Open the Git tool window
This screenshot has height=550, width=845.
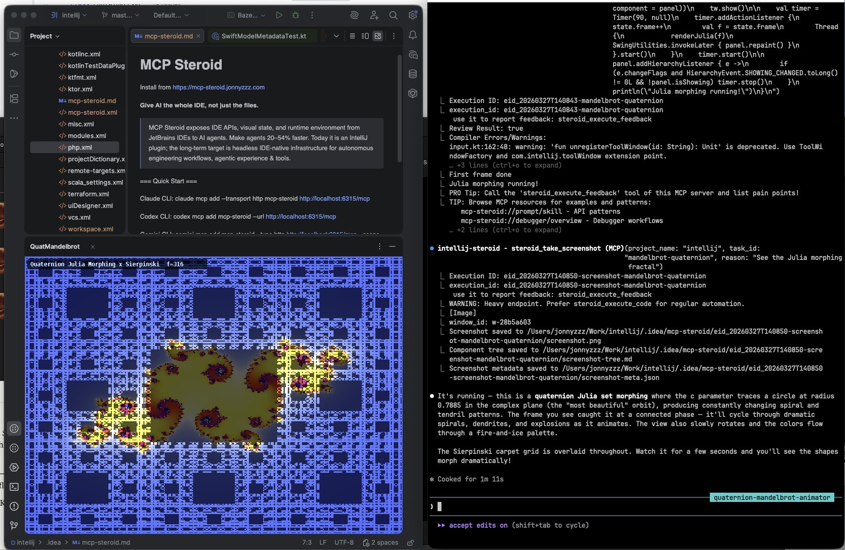click(x=14, y=526)
